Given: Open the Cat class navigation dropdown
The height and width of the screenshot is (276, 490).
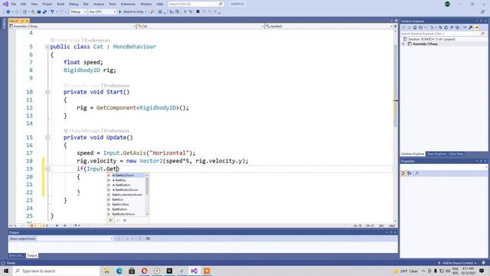Looking at the screenshot, I should point(201,26).
